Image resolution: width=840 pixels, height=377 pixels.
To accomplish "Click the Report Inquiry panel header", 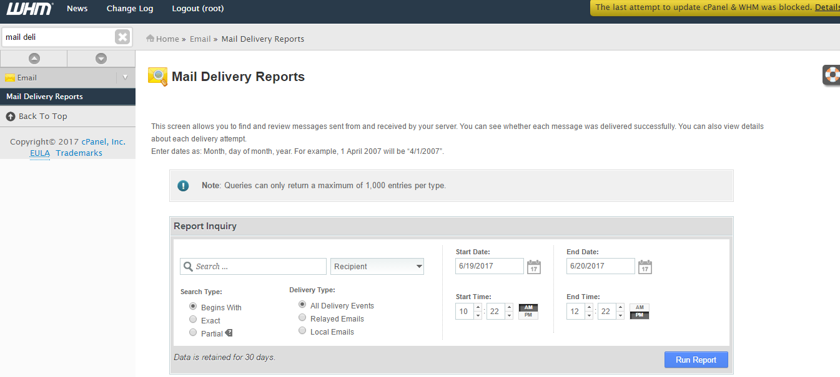I will 451,226.
